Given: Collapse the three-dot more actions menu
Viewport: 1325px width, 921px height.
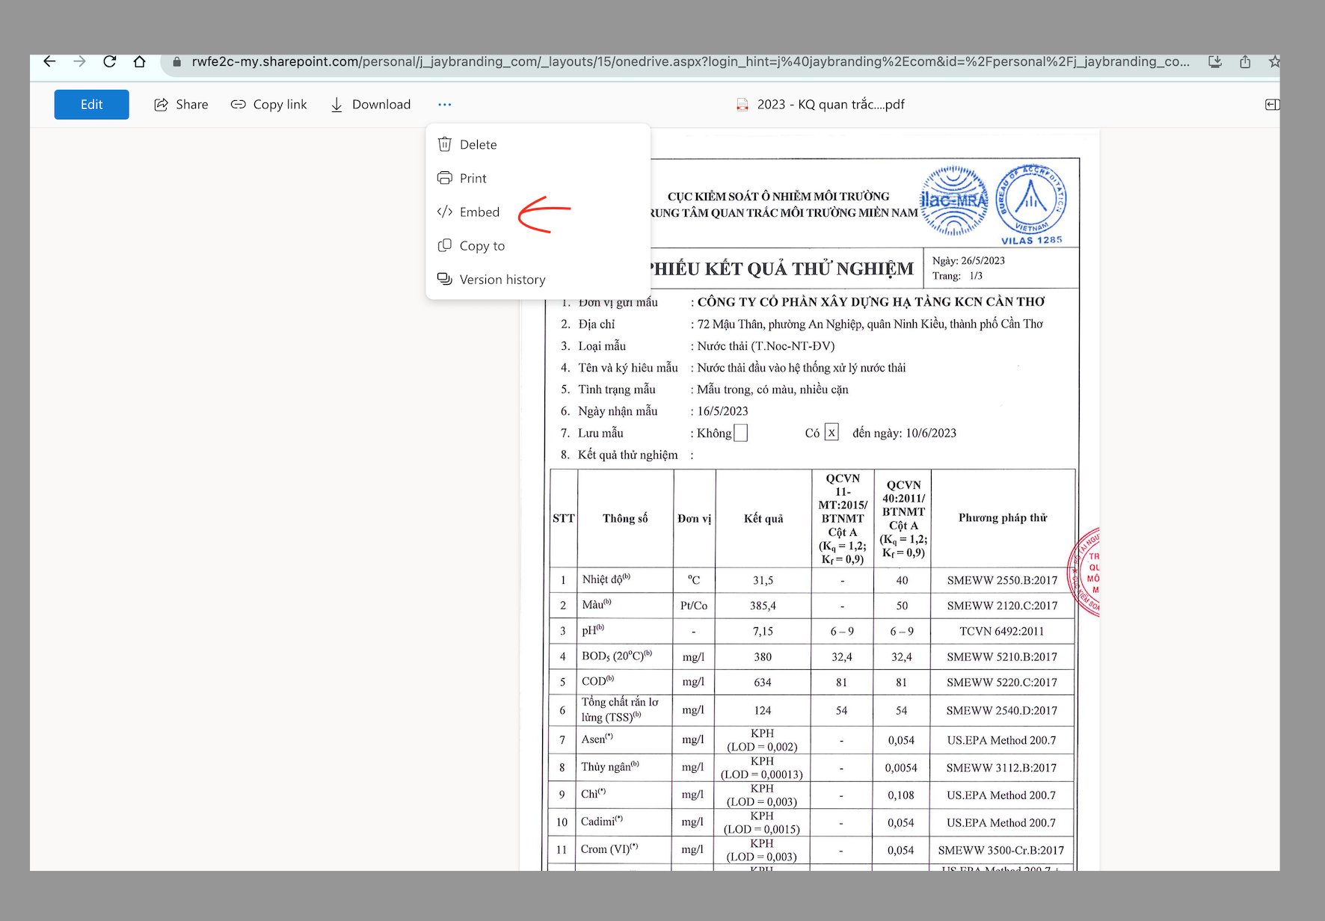Looking at the screenshot, I should coord(445,105).
